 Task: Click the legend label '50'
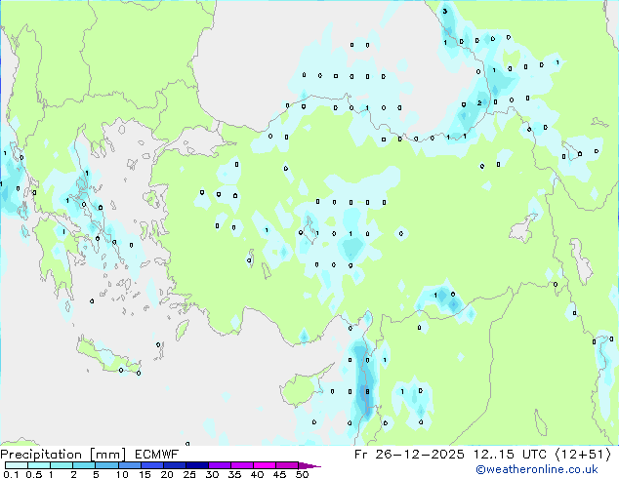pyautogui.click(x=302, y=474)
